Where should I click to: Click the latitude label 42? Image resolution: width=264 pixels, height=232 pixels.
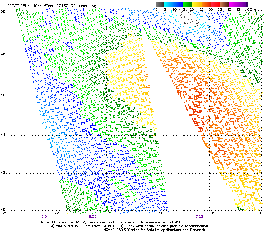(3, 172)
